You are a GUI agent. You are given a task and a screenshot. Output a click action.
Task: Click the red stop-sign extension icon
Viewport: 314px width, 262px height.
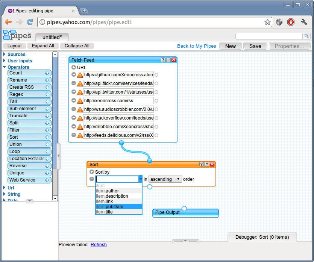pyautogui.click(x=291, y=22)
